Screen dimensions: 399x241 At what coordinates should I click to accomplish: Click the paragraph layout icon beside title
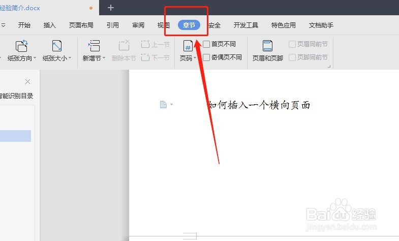163,104
